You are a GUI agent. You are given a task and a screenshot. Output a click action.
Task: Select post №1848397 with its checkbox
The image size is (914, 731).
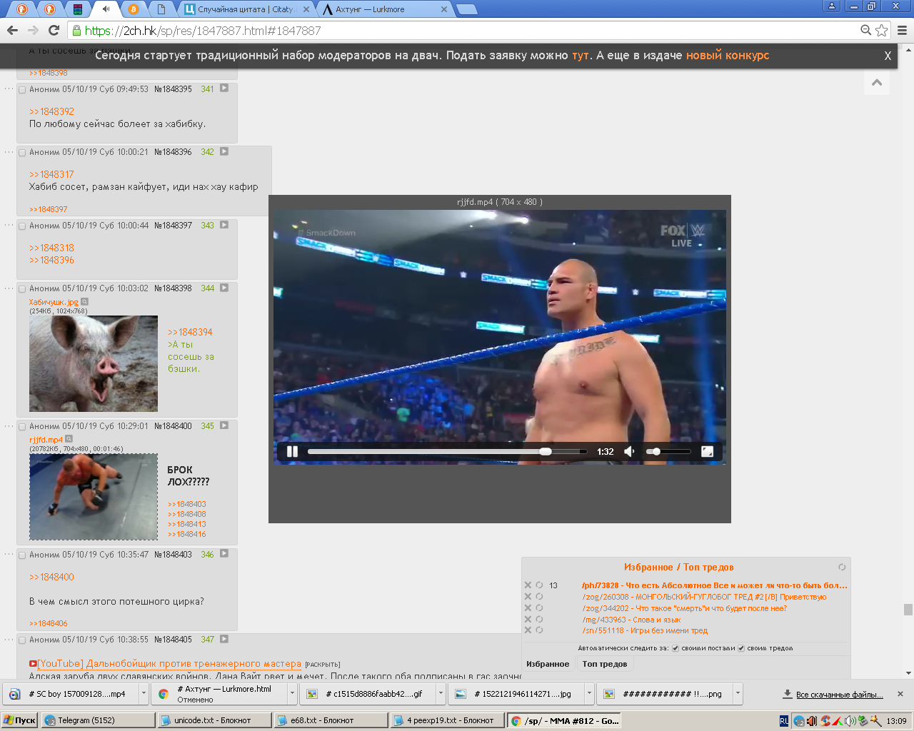[22, 226]
